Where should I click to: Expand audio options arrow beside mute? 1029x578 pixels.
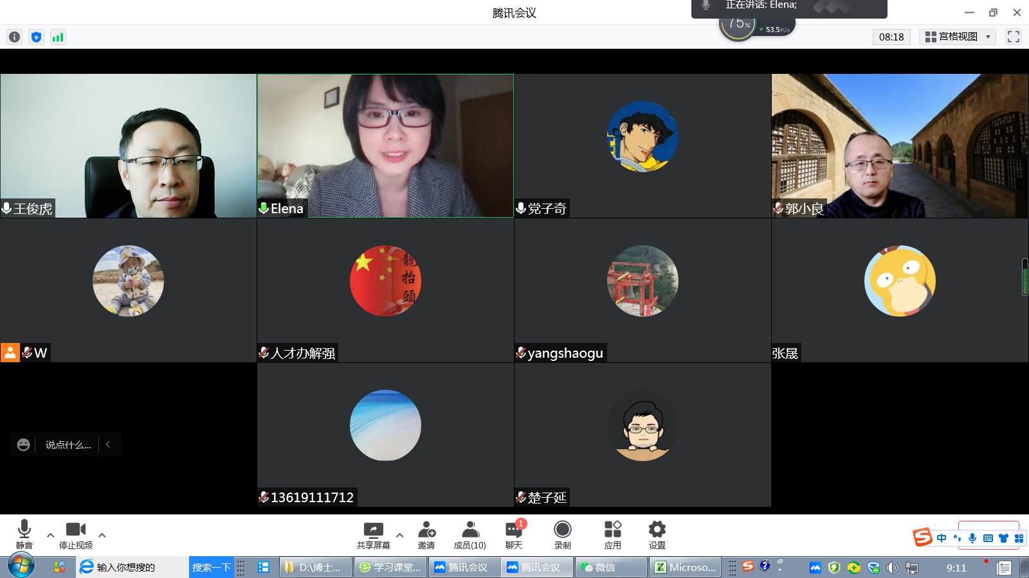pyautogui.click(x=50, y=535)
